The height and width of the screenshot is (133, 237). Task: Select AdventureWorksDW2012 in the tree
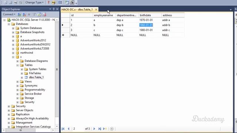35,44
